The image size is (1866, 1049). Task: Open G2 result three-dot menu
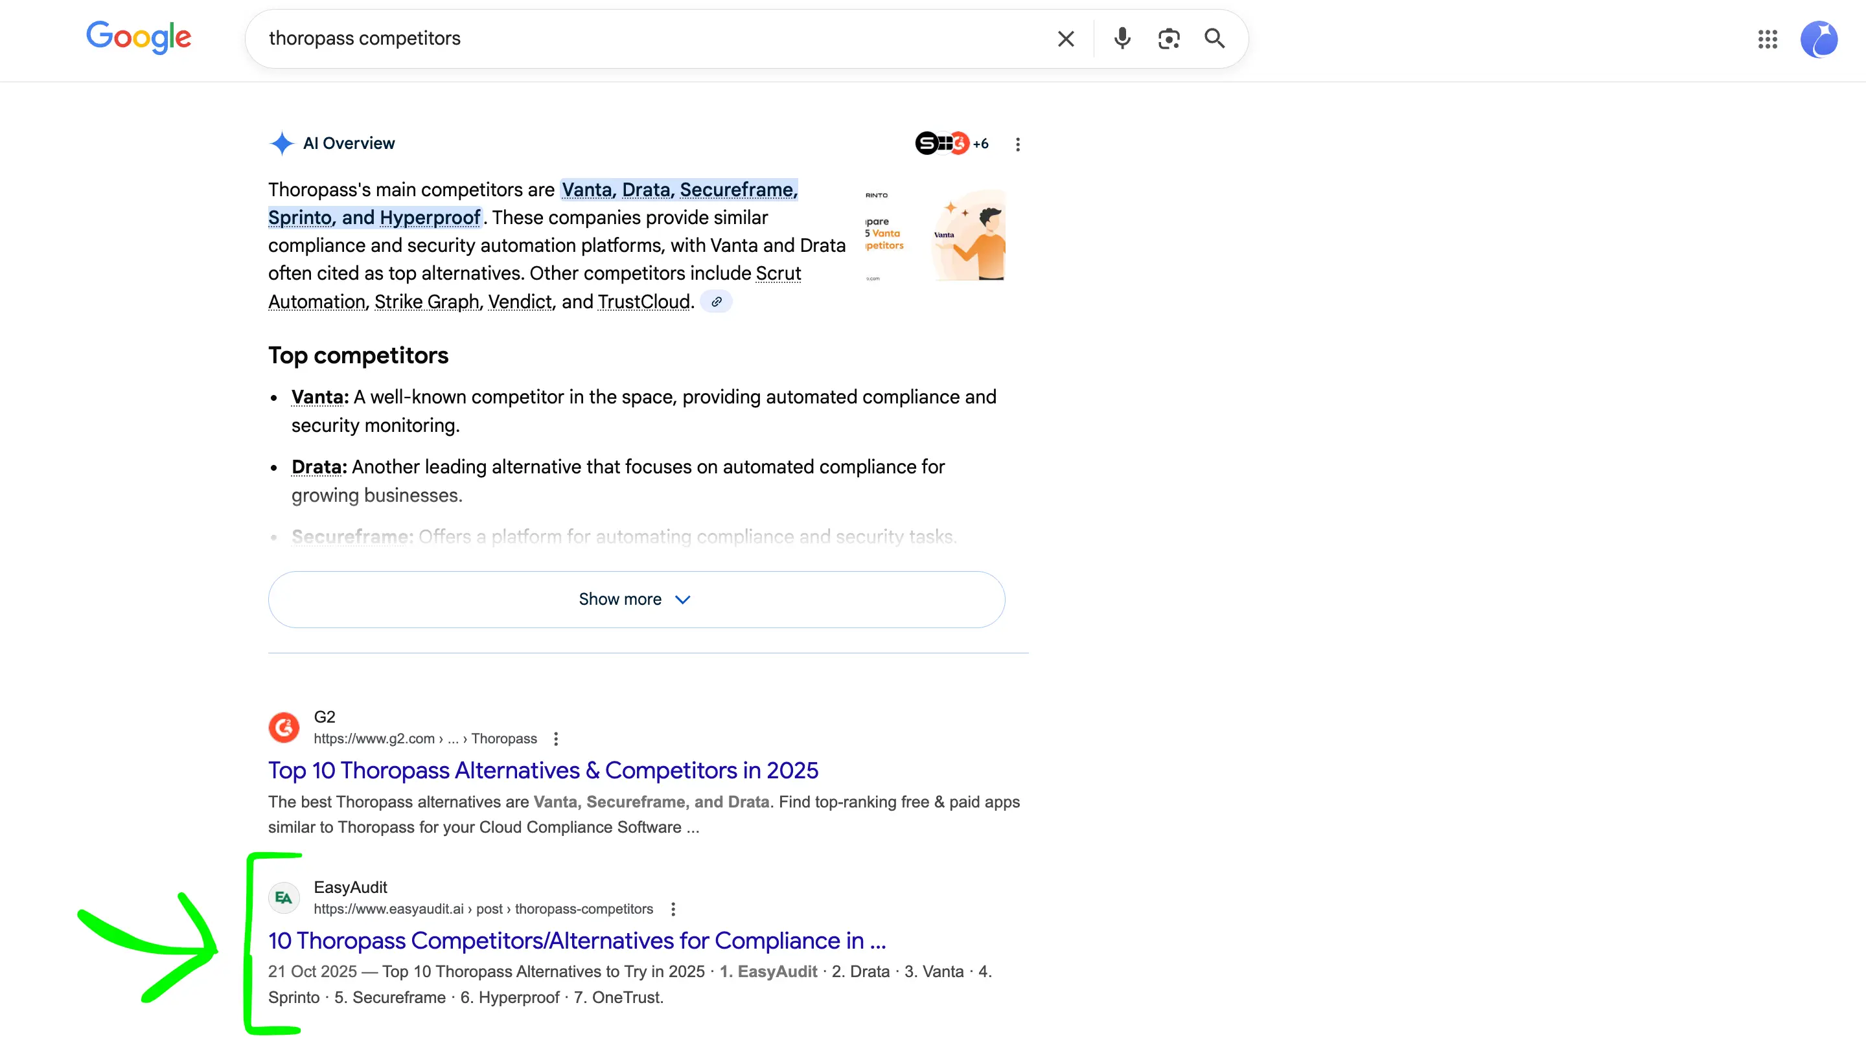[556, 738]
